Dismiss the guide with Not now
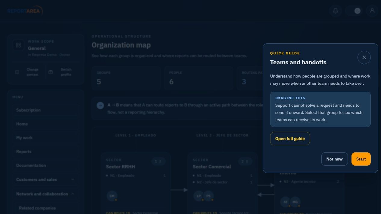 (334, 159)
